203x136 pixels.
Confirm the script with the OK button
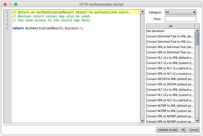coord(183,130)
